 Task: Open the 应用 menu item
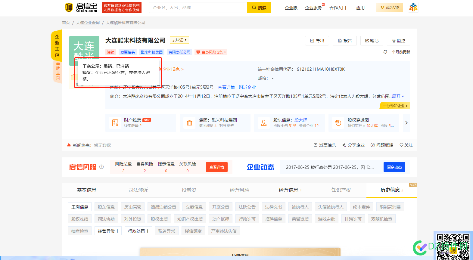(360, 8)
